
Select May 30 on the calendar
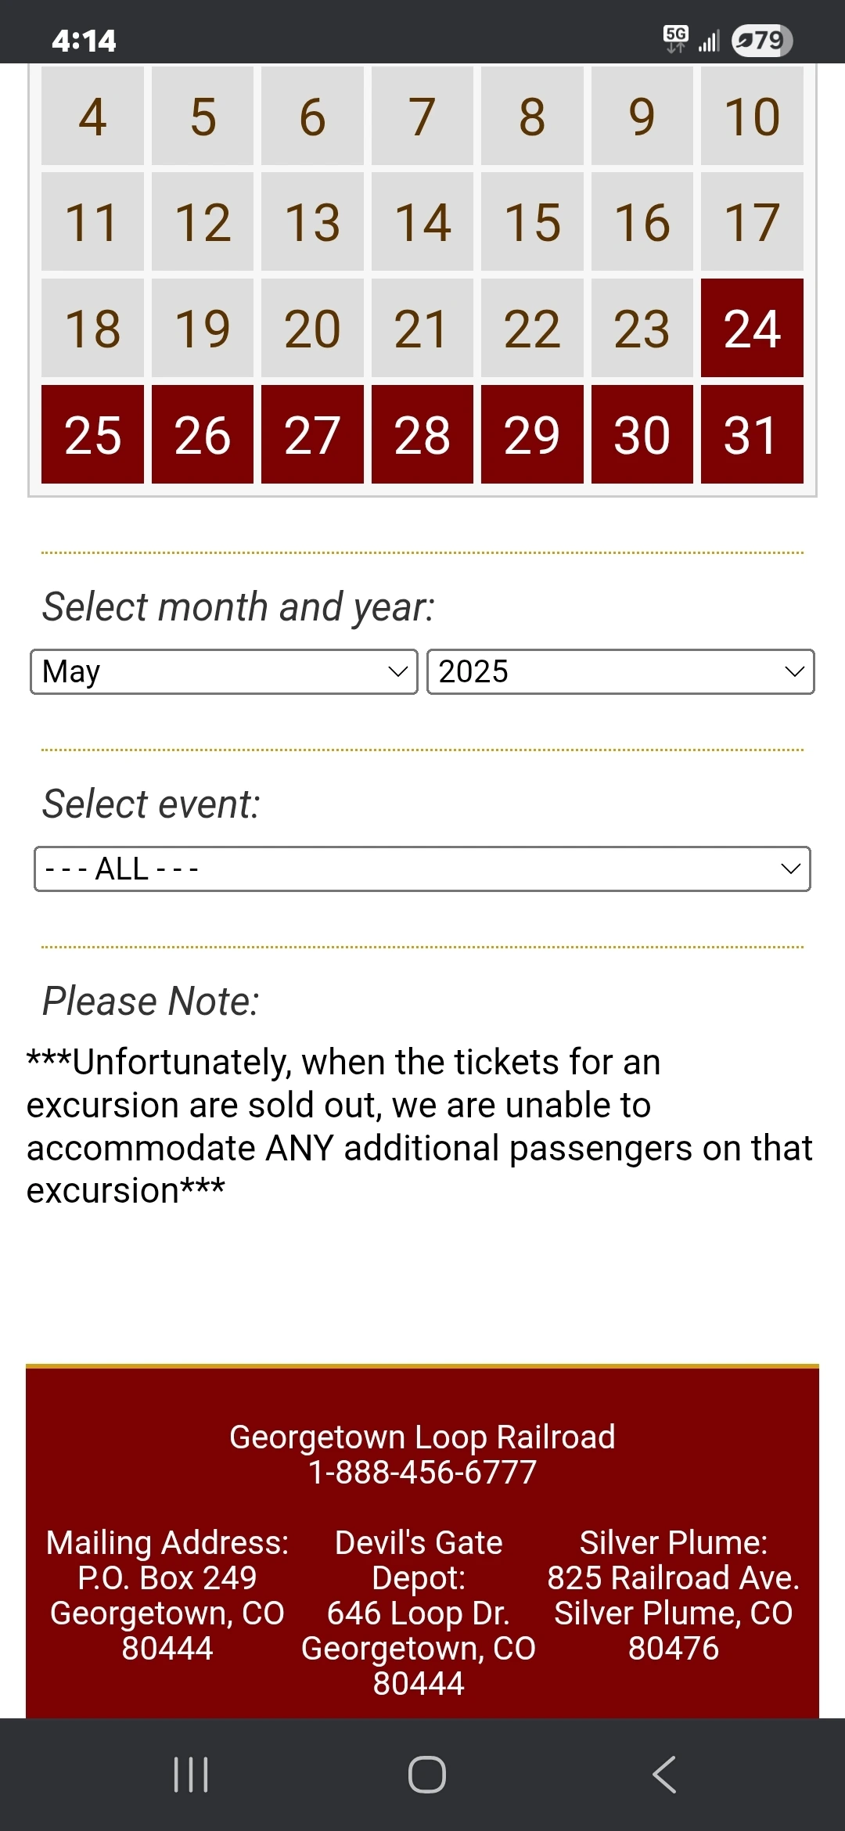tap(642, 434)
